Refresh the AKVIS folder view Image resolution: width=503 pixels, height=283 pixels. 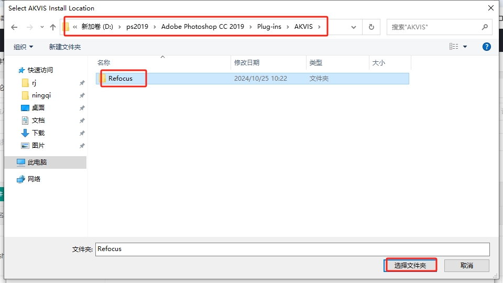point(371,27)
